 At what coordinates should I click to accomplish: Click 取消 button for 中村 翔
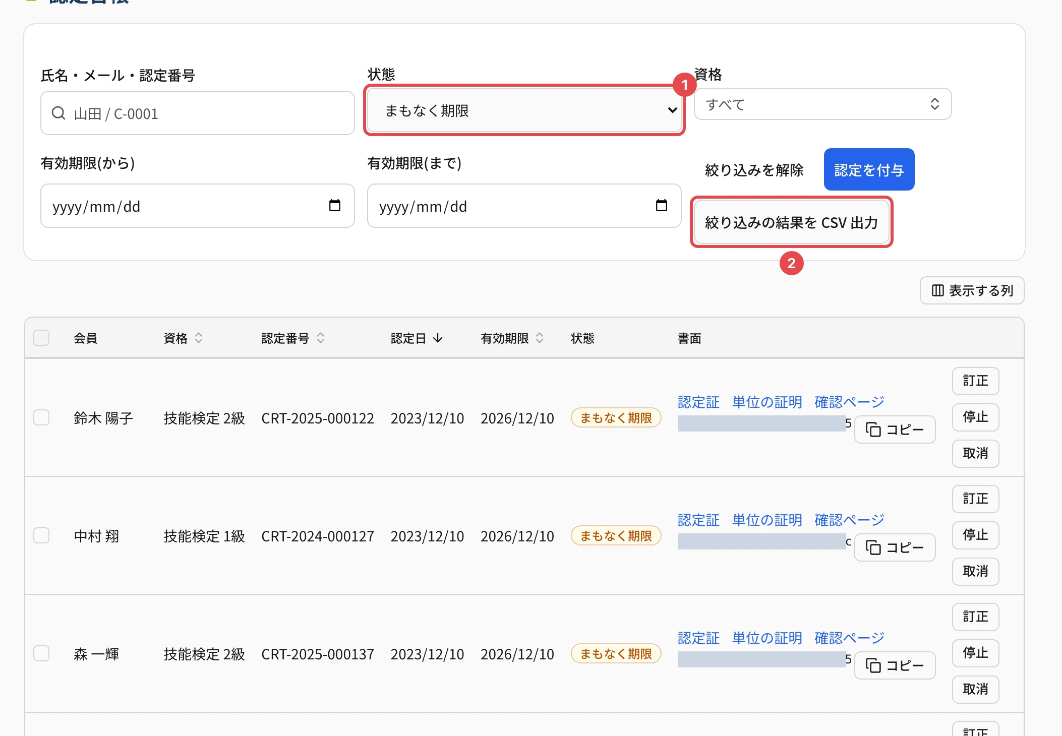pos(976,571)
